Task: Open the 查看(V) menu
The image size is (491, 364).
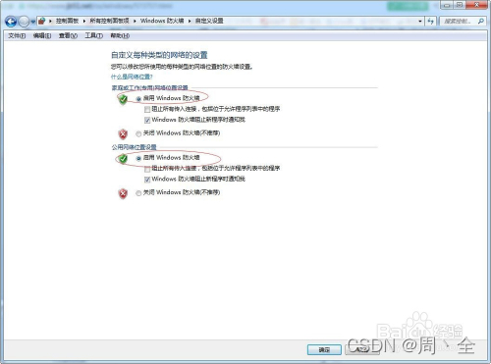Action: point(68,35)
